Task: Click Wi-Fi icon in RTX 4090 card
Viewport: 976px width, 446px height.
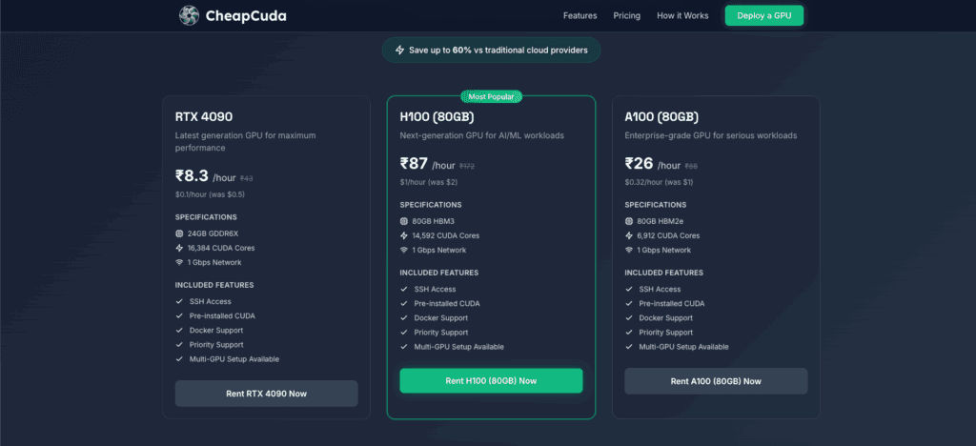Action: click(180, 262)
